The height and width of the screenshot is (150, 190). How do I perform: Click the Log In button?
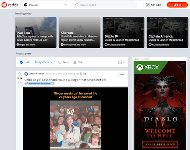(177, 5)
